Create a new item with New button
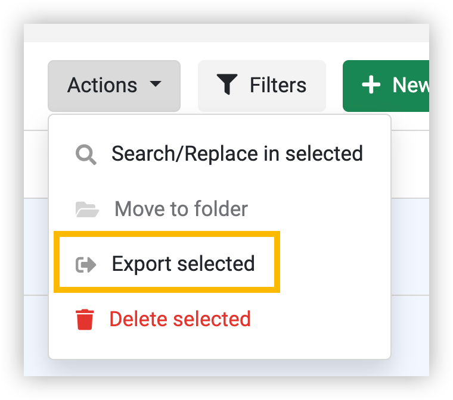Screen dimensions: 453x400 (386, 86)
